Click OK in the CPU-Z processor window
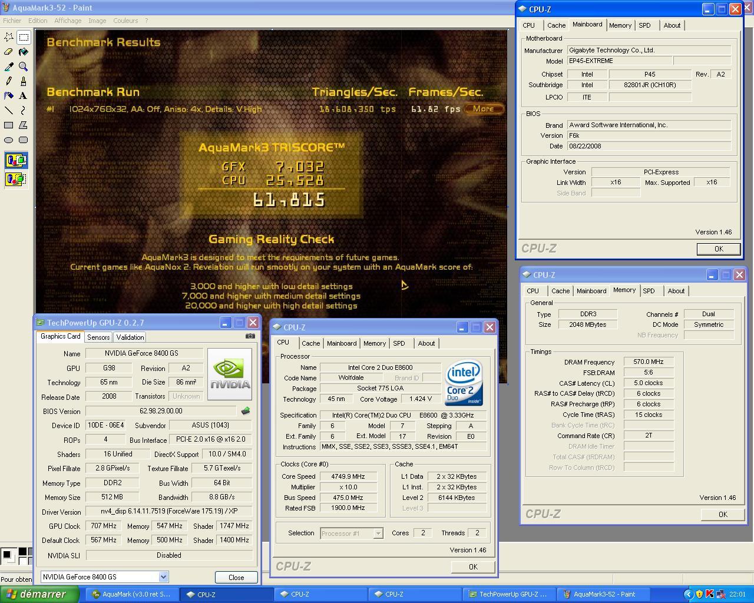Image resolution: width=754 pixels, height=603 pixels. tap(472, 566)
